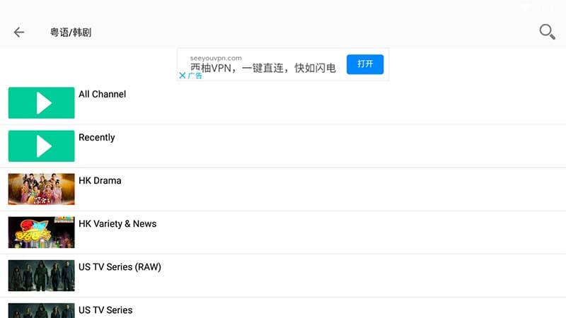Open the seeyouvpn.com ad link
This screenshot has width=566, height=318.
(x=216, y=58)
